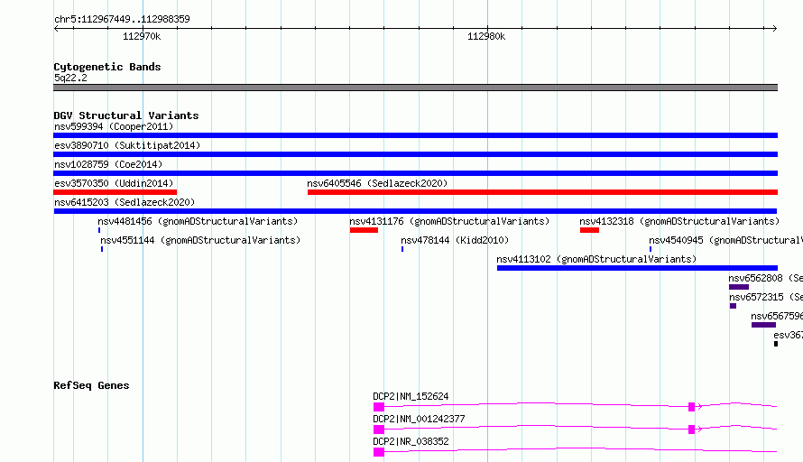The height and width of the screenshot is (462, 803).
Task: Open the nsv4540945 variant label
Action: tap(725, 240)
